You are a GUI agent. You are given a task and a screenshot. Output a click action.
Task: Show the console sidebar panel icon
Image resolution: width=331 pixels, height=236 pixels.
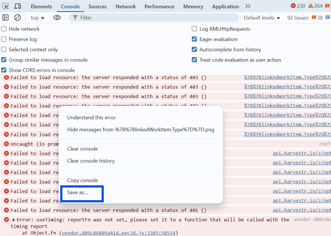pyautogui.click(x=5, y=17)
